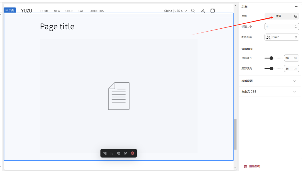Click the 顶部填充 slider handle

pos(271,58)
